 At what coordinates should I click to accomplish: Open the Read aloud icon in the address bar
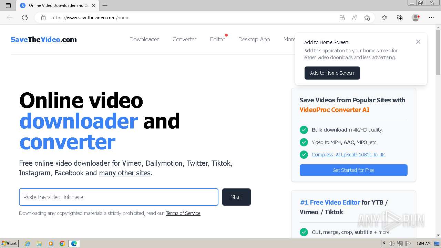(x=355, y=18)
